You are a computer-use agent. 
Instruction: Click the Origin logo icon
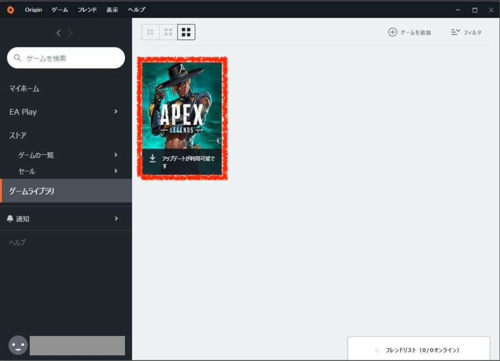point(11,10)
